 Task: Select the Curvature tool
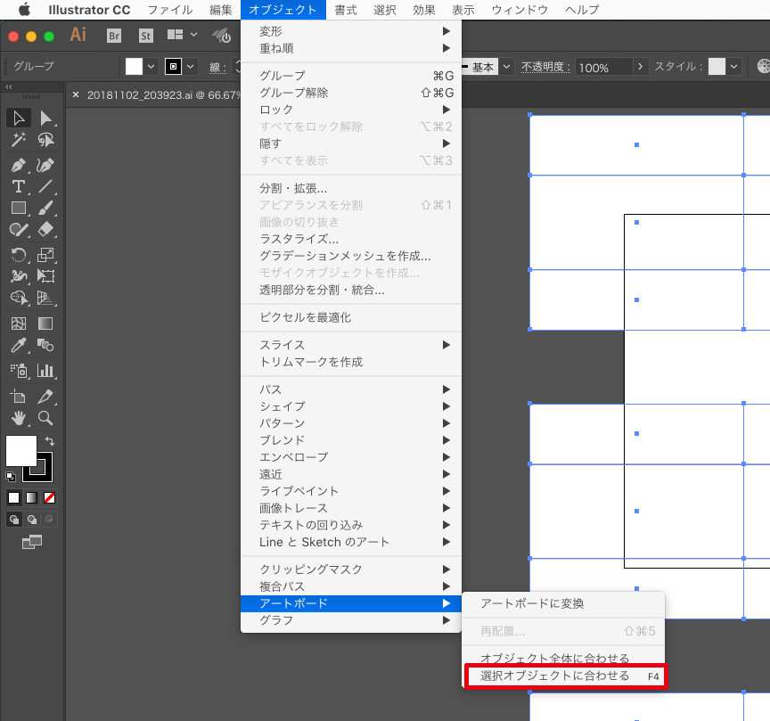point(45,165)
